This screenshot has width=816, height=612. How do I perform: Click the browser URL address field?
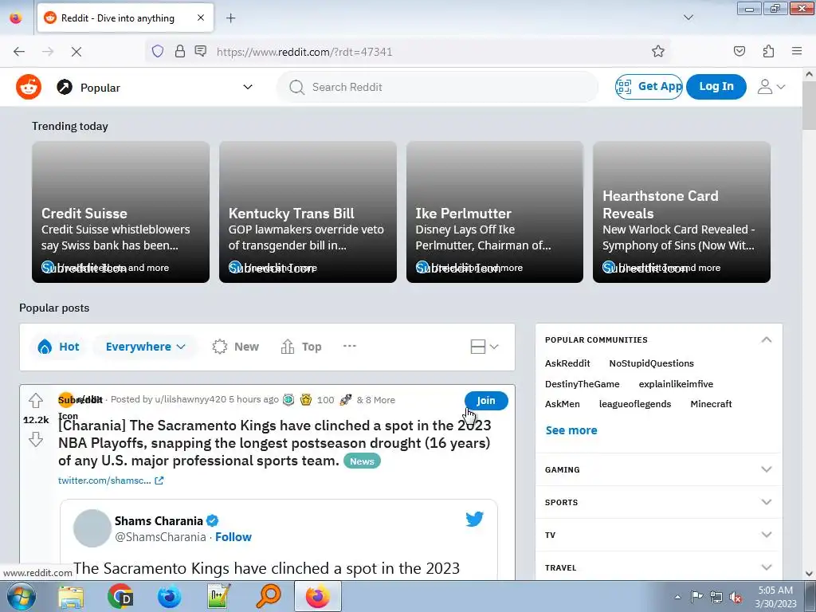(407, 52)
